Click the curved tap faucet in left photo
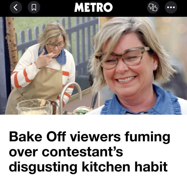The image size is (187, 179). [70, 98]
